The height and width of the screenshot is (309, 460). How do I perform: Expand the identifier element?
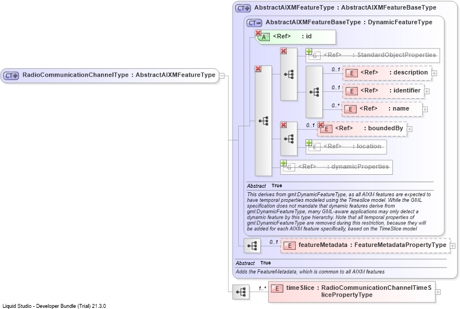427,91
